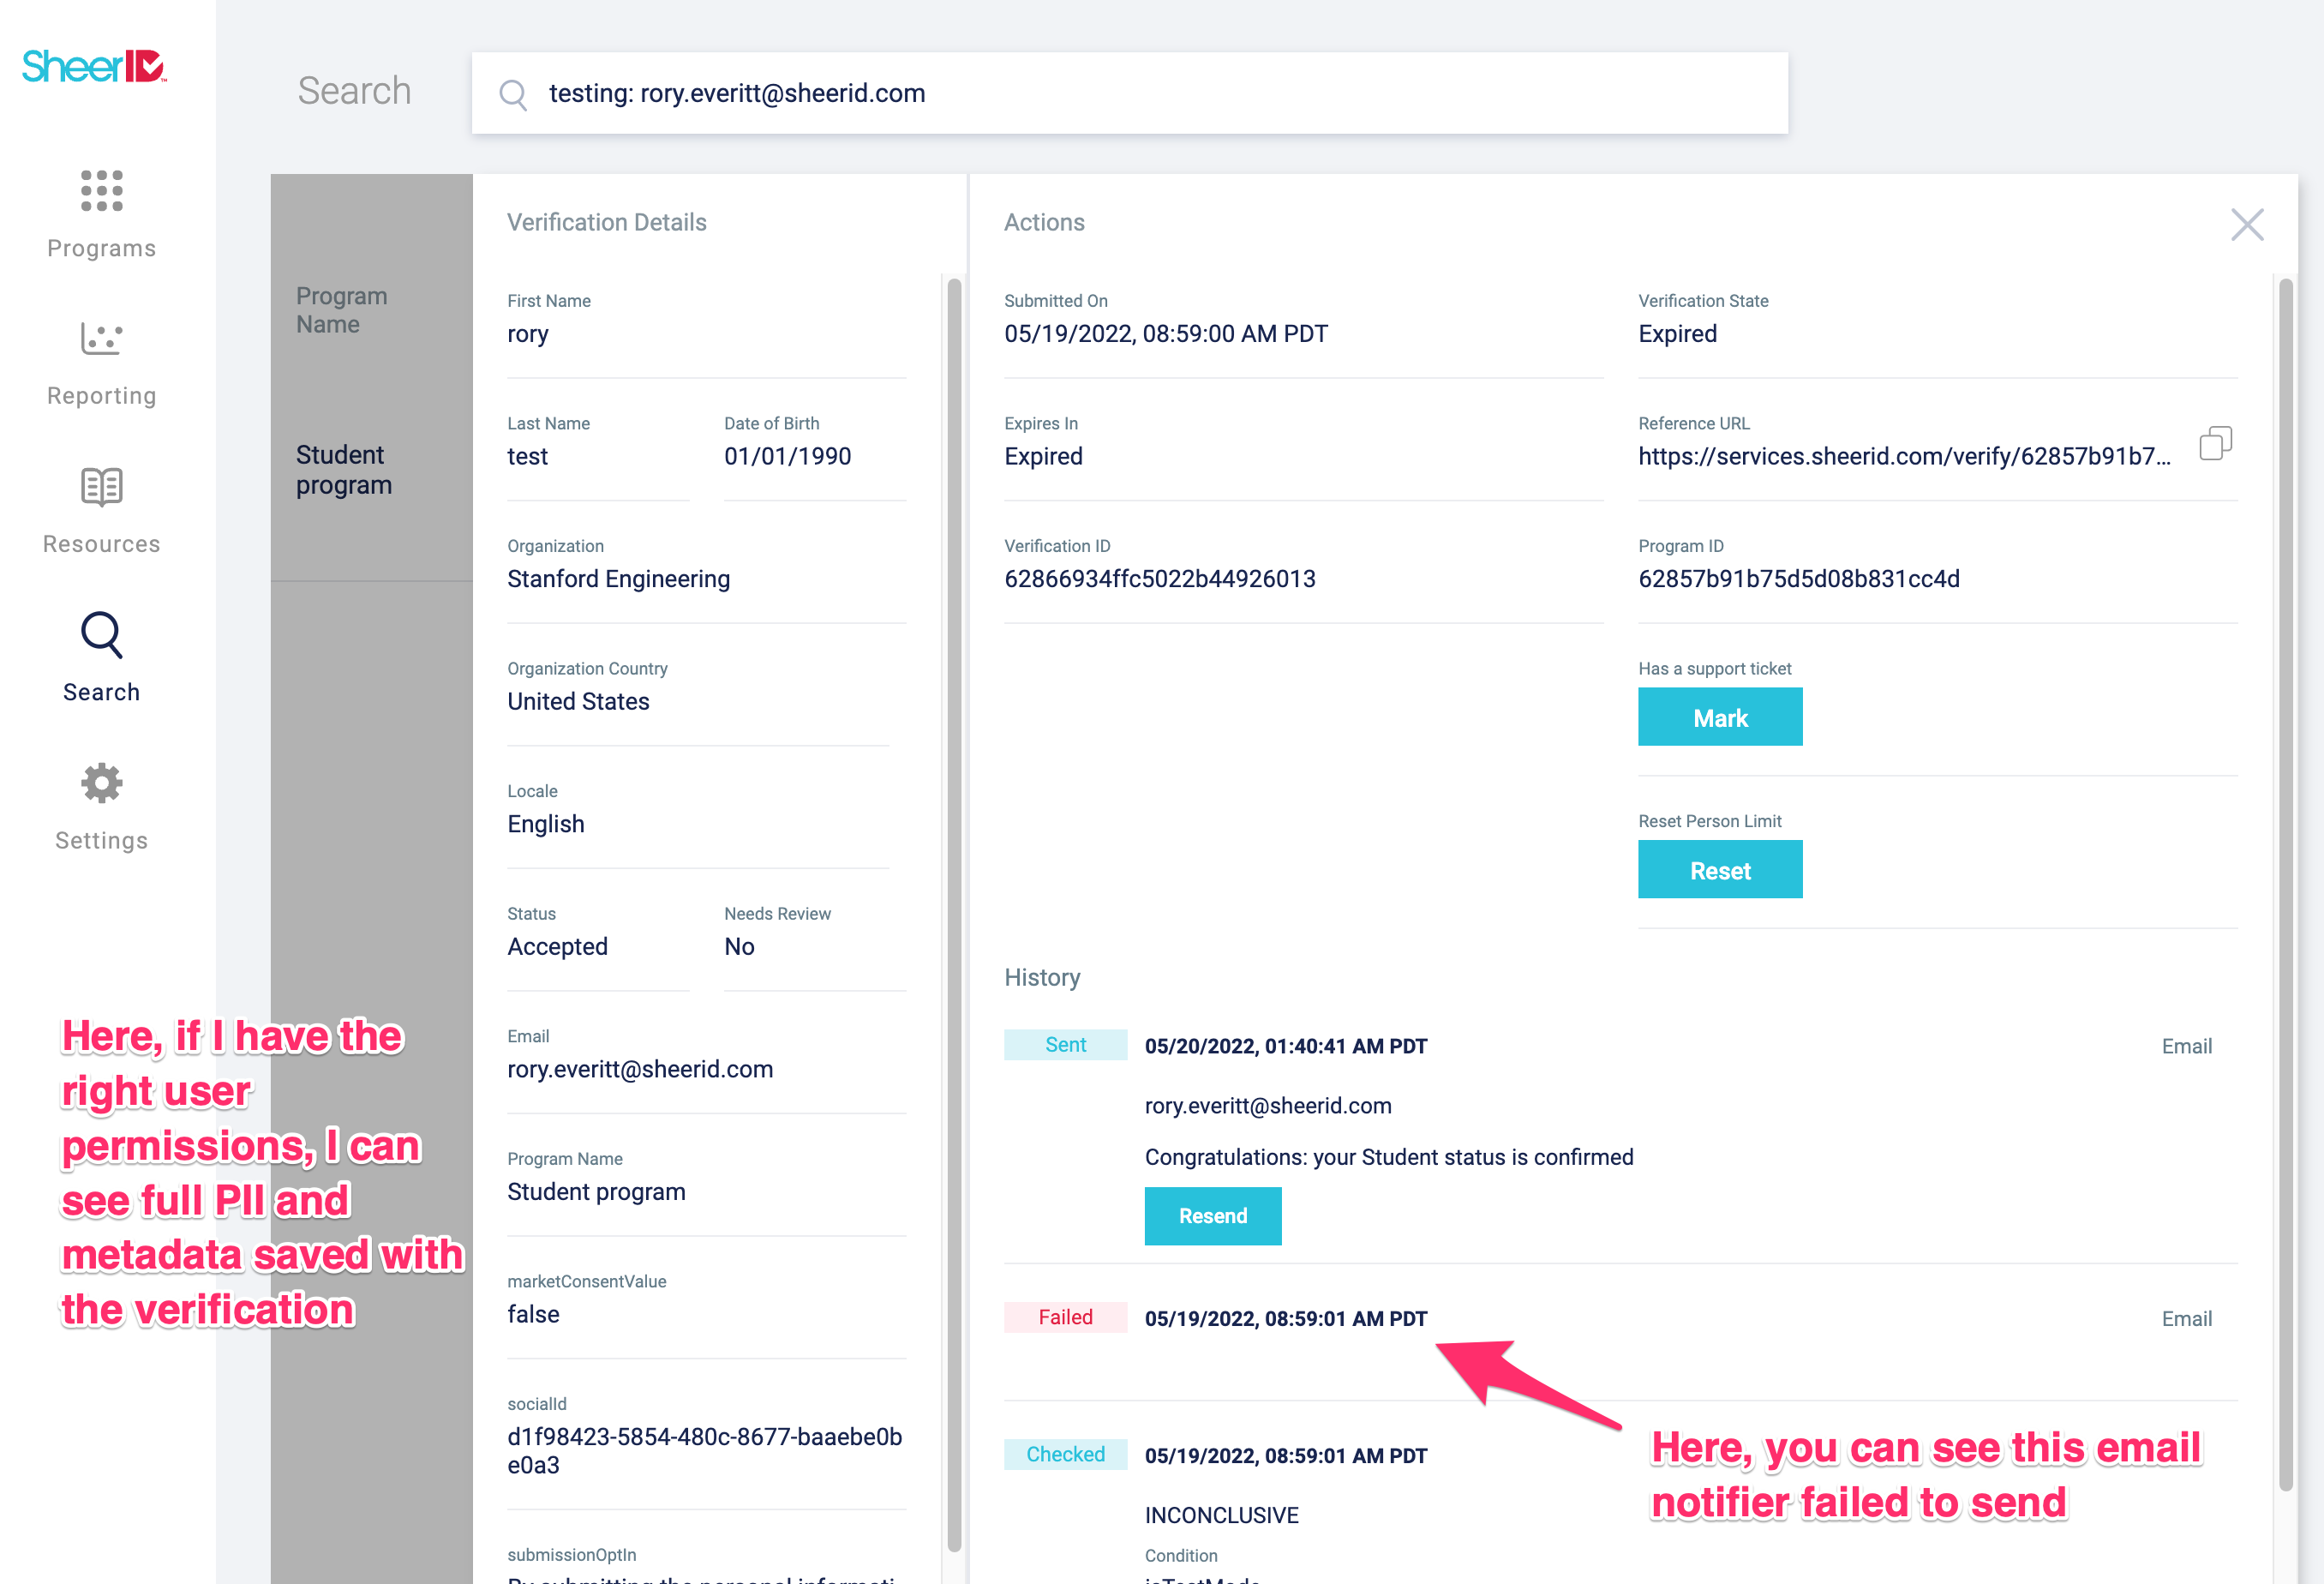Click the Failed history status badge
Image resolution: width=2324 pixels, height=1584 pixels.
[1065, 1317]
